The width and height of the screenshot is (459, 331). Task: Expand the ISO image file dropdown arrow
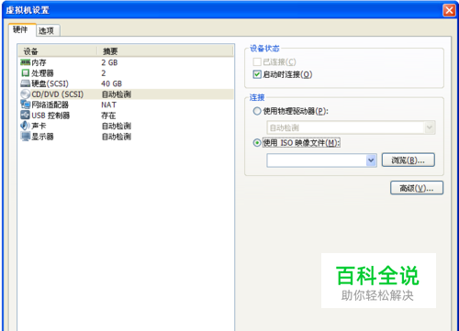[371, 160]
